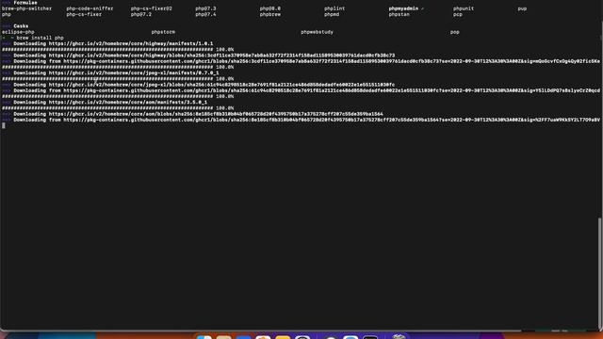Click the eclipse-php cask name
Screen dimensions: 603x339
[x=18, y=32]
